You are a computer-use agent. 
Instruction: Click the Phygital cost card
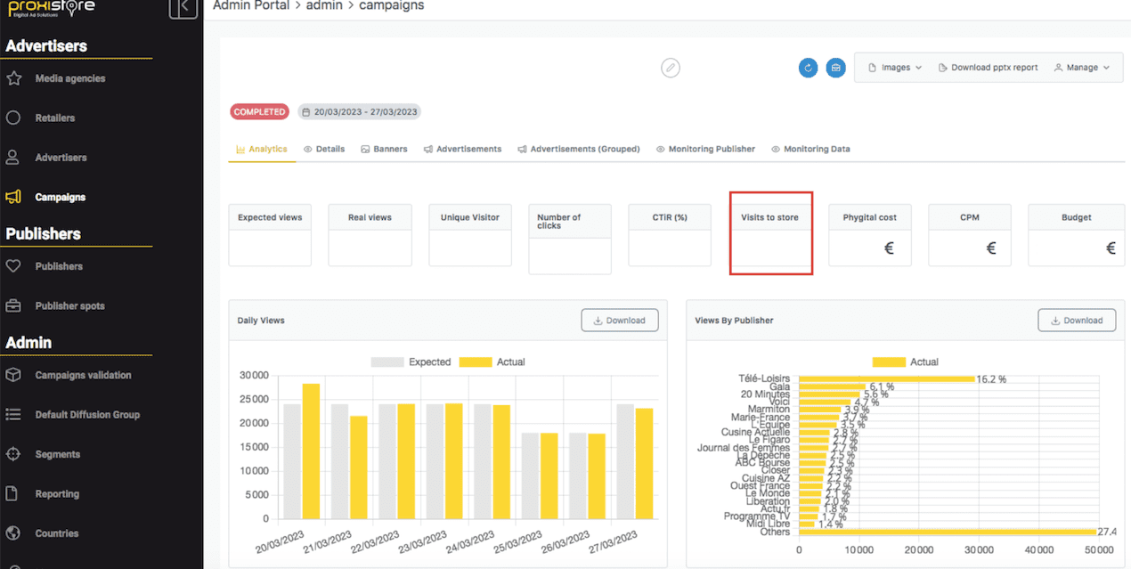pyautogui.click(x=870, y=235)
